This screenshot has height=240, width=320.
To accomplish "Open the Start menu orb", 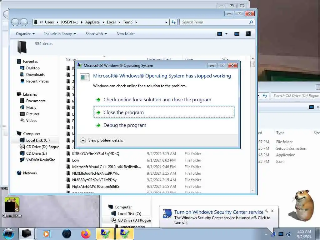I will click(8, 234).
